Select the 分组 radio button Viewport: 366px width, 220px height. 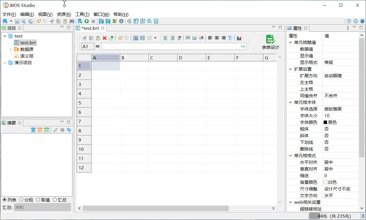pos(21,200)
